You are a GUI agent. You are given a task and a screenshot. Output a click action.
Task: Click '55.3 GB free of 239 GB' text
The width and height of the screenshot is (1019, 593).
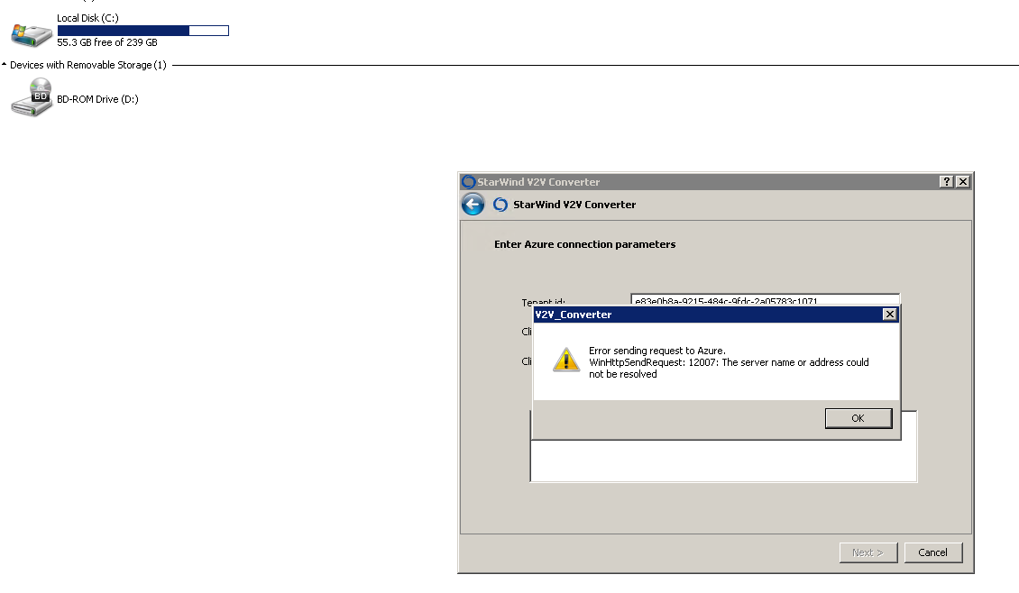[107, 42]
